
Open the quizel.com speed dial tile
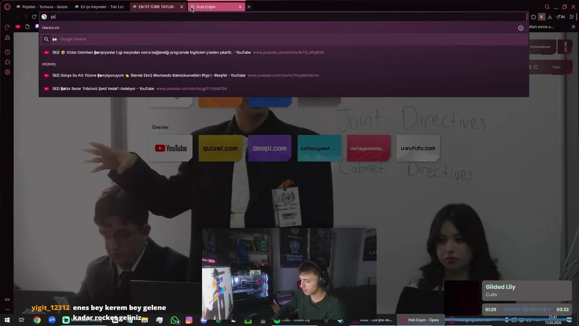pyautogui.click(x=220, y=148)
